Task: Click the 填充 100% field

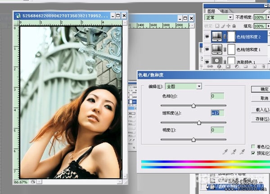Action: click(260, 26)
